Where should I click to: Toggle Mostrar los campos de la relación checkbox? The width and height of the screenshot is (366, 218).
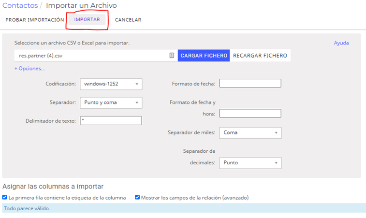click(137, 197)
